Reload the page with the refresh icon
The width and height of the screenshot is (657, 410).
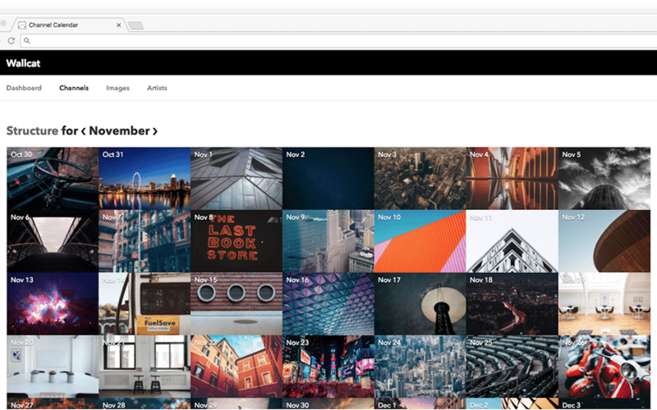[x=11, y=40]
